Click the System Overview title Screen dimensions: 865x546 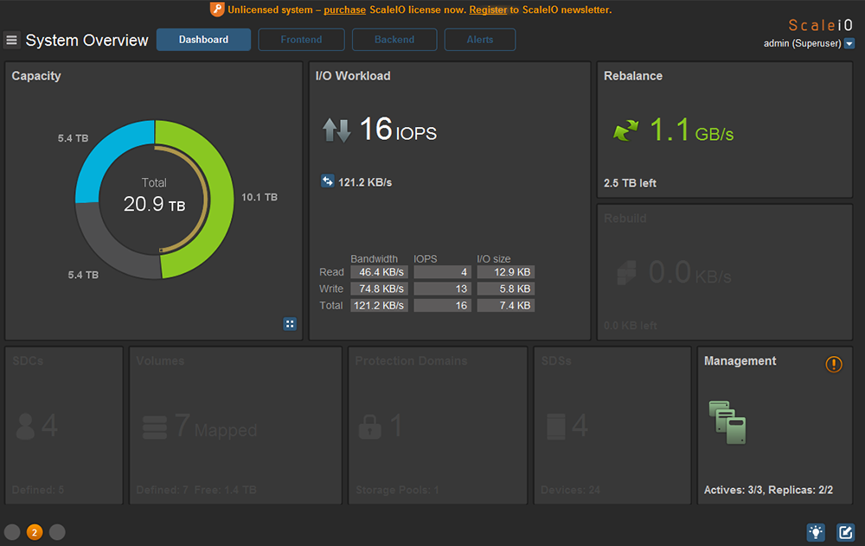coord(86,41)
